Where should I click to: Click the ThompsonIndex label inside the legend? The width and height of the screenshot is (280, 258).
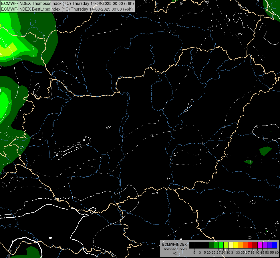174,249
